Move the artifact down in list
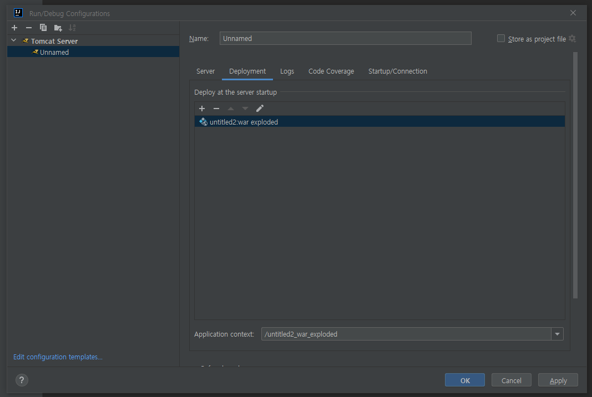Viewport: 592px width, 397px height. 245,109
